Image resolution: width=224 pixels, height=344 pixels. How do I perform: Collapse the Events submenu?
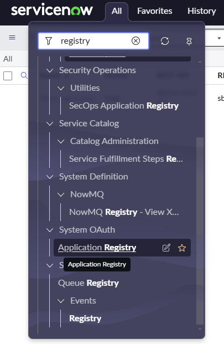pos(61,301)
